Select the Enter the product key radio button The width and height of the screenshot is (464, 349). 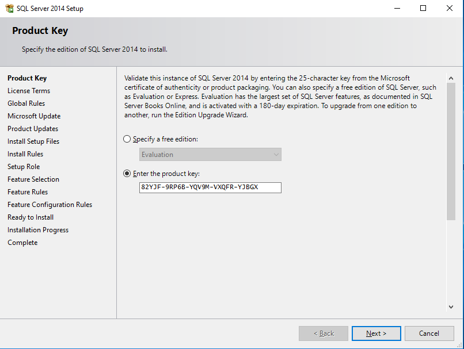pyautogui.click(x=126, y=173)
